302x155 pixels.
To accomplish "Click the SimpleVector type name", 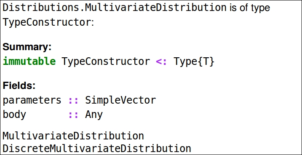I will coord(120,100).
